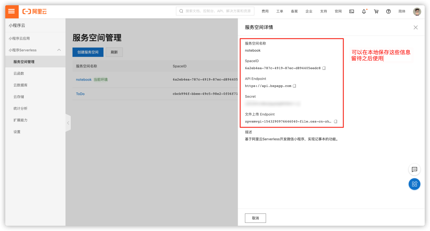Open the 简体 language dropdown
This screenshot has width=430, height=231.
[402, 11]
